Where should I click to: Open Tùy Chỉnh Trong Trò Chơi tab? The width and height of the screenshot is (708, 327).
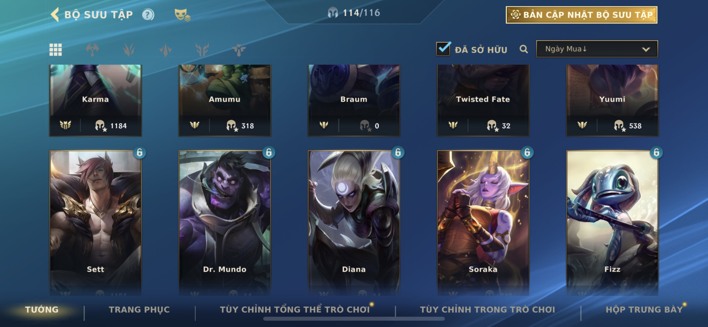[x=487, y=309]
